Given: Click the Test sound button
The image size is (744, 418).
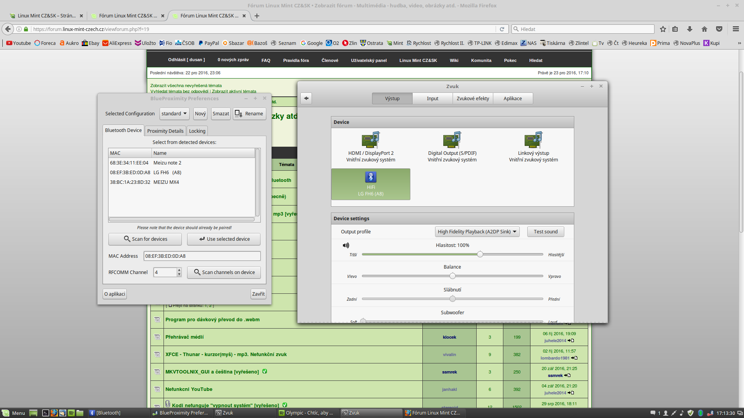Looking at the screenshot, I should click(x=545, y=231).
